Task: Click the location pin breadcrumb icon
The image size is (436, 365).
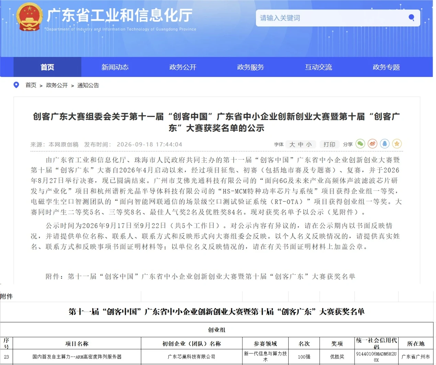Action: [x=16, y=85]
